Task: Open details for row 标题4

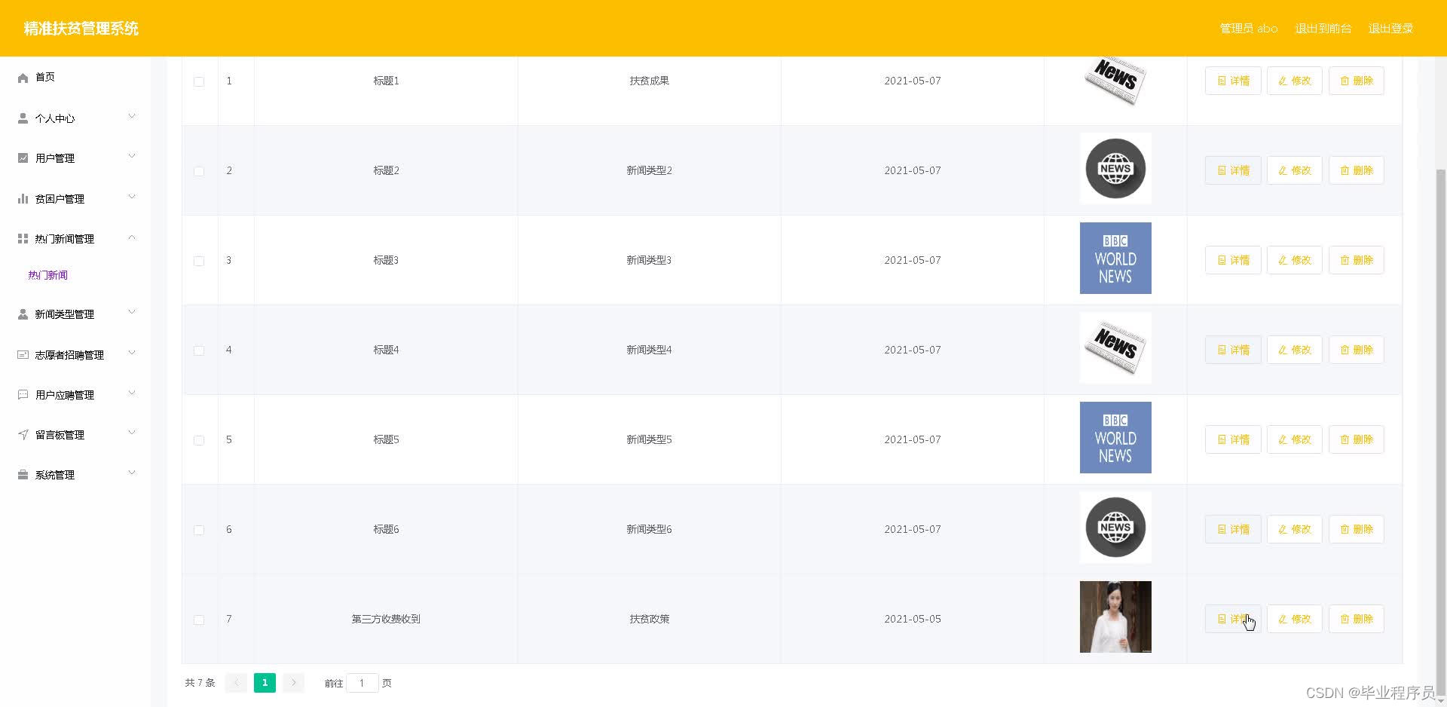Action: click(x=1233, y=350)
